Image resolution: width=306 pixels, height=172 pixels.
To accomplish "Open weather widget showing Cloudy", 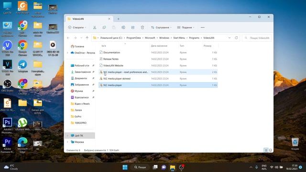I will pyautogui.click(x=11, y=167).
